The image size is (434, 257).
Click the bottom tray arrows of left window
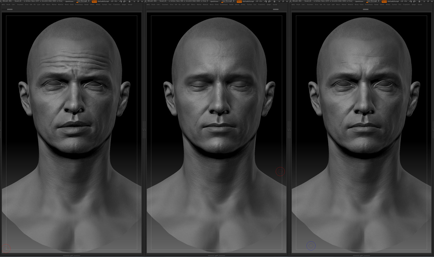(72, 255)
